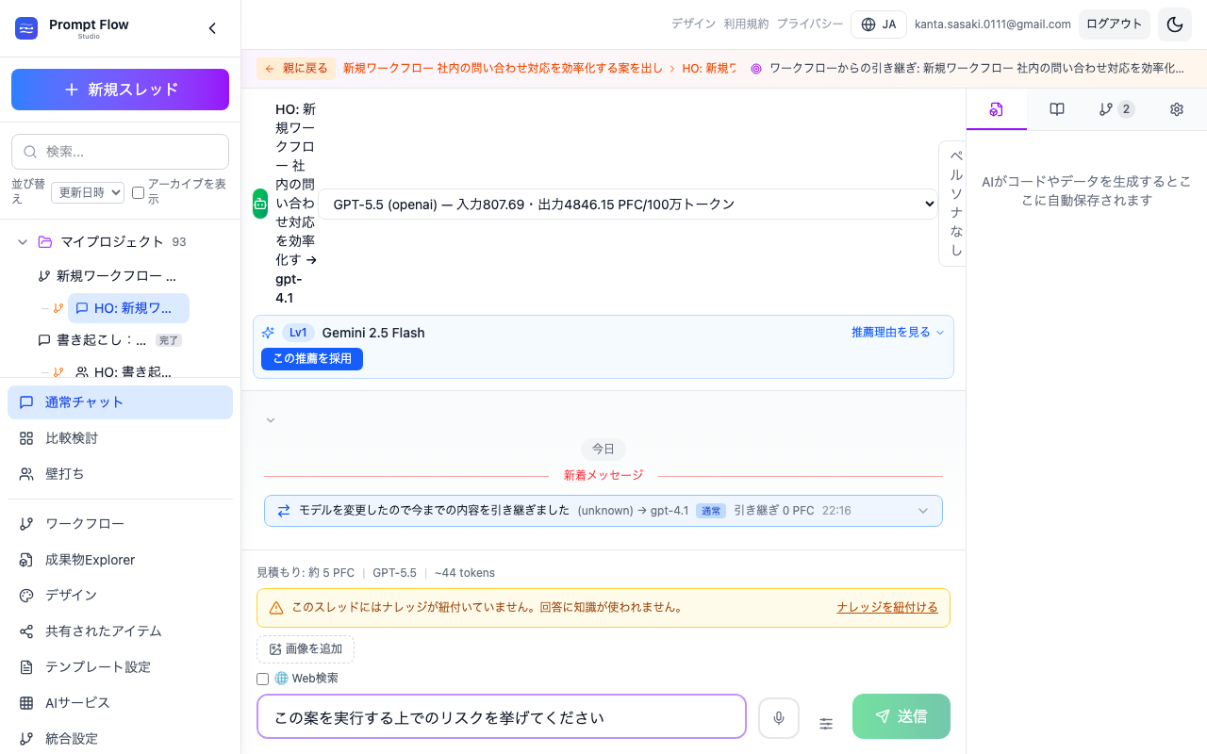Collapse the sidebar with the chevron icon
This screenshot has height=754, width=1207.
click(212, 28)
